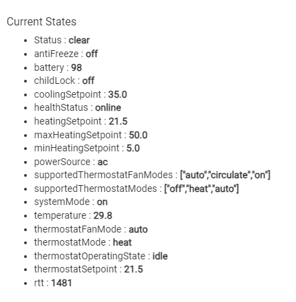The width and height of the screenshot is (296, 302).
Task: Click the childLock off state
Action: tap(64, 80)
